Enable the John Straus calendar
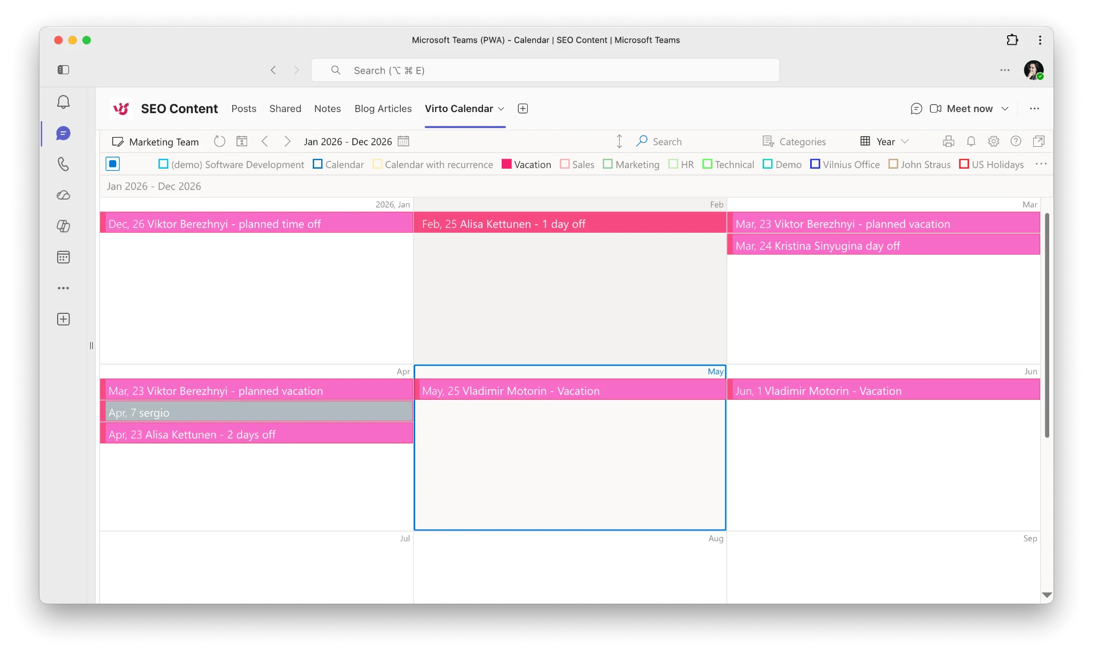1093x656 pixels. coord(893,164)
